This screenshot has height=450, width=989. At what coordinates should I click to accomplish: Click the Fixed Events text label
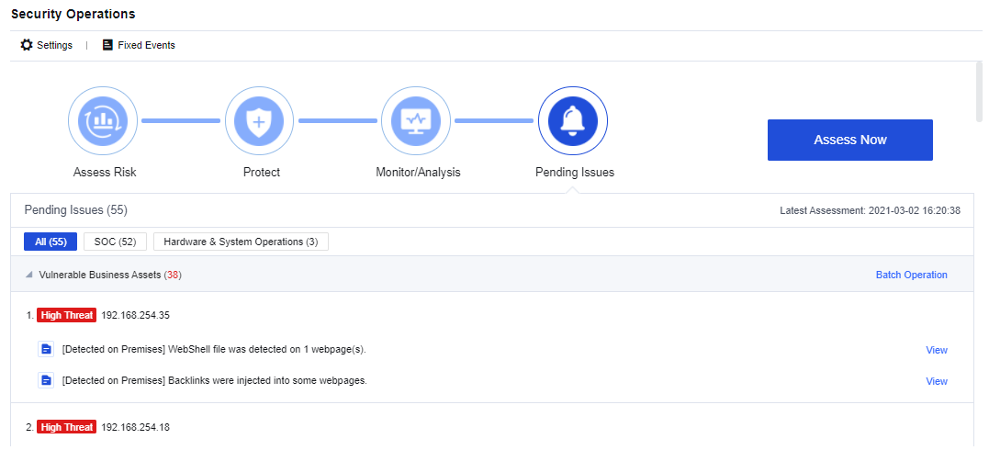[146, 45]
